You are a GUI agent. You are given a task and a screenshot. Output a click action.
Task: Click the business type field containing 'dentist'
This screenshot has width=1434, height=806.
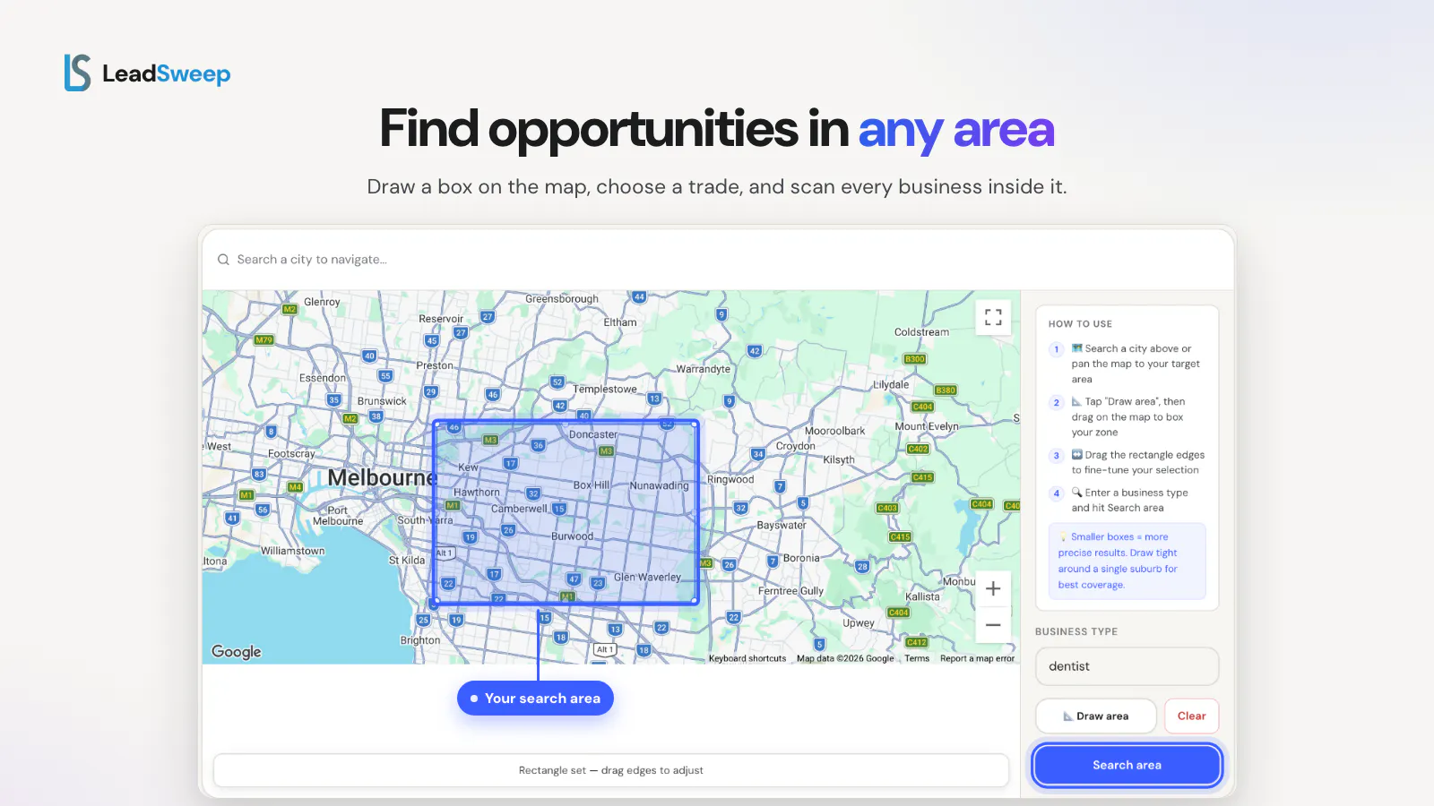coord(1127,666)
